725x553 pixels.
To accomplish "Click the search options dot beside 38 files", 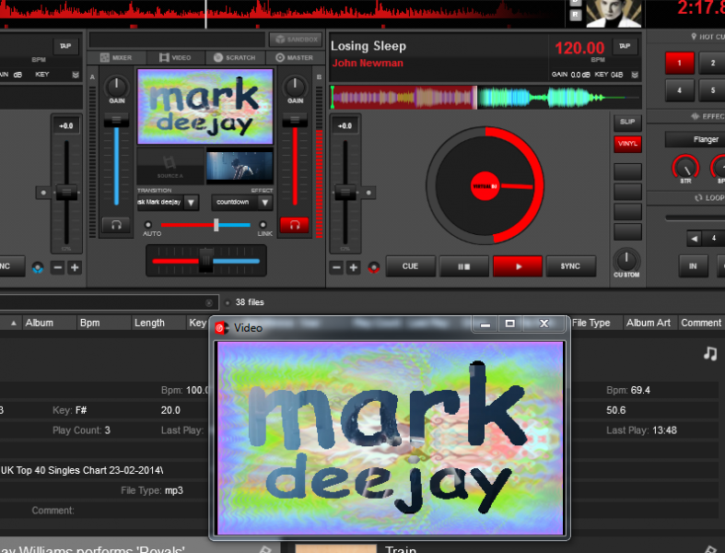I will click(227, 302).
